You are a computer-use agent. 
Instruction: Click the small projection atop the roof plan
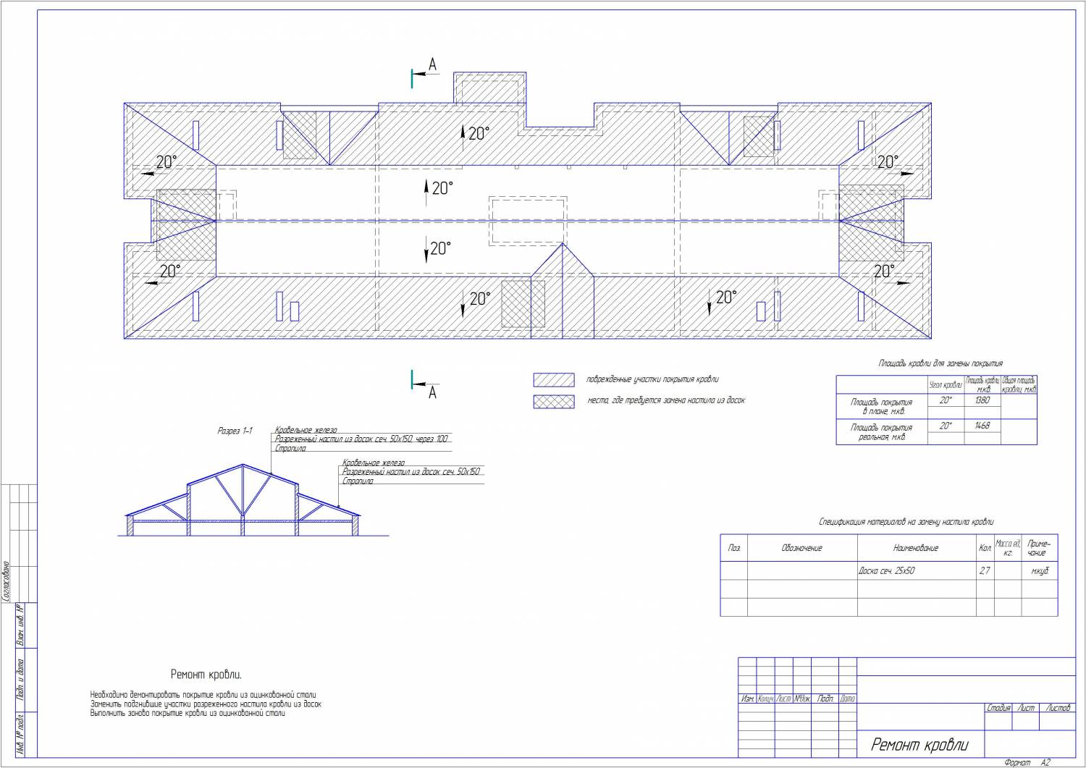(x=489, y=88)
